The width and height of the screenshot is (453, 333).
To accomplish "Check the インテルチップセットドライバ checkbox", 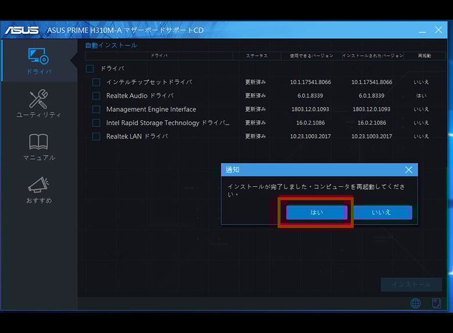I will pyautogui.click(x=96, y=82).
